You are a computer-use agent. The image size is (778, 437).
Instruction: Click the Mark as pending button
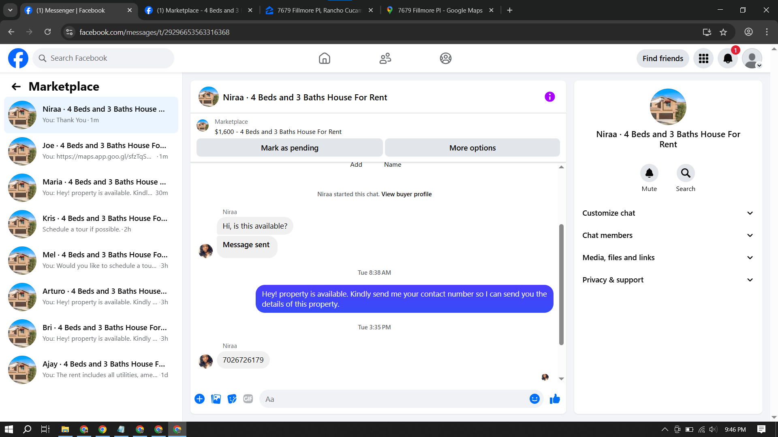point(289,148)
